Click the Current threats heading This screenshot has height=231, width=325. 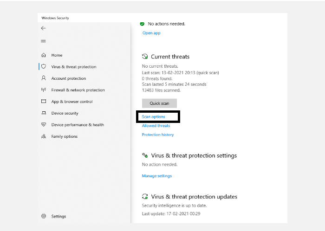pos(170,57)
